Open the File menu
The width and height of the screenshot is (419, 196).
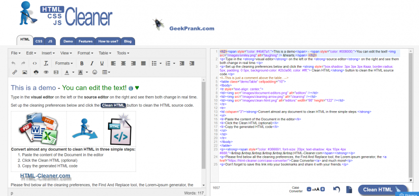point(16,53)
